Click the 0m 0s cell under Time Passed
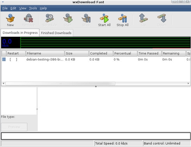The height and width of the screenshot is (147, 191). point(143,60)
